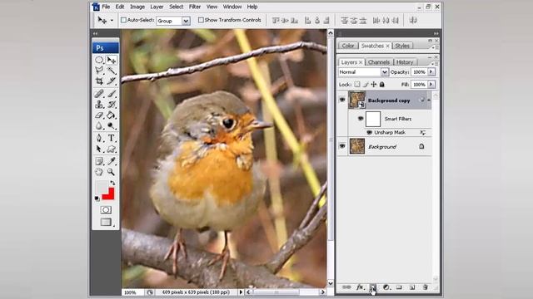Click the Link layers icon
533x299 pixels.
[x=346, y=287]
